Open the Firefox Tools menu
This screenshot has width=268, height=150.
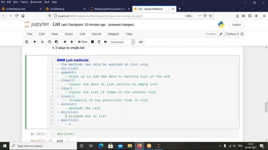pyautogui.click(x=47, y=2)
